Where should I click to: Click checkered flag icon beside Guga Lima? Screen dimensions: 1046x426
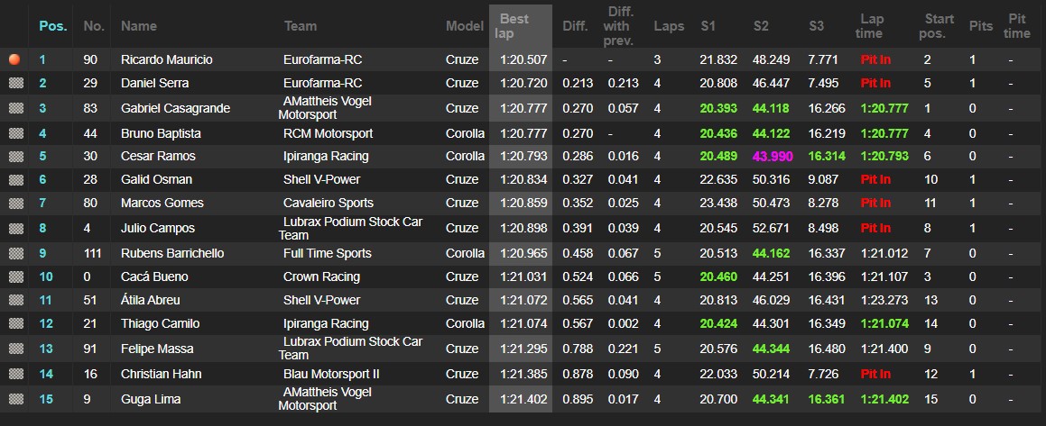(x=14, y=399)
